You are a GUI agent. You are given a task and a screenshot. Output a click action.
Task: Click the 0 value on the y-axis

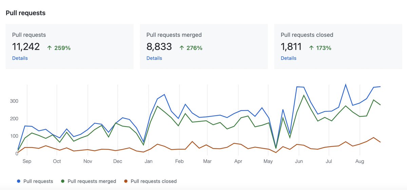point(17,154)
